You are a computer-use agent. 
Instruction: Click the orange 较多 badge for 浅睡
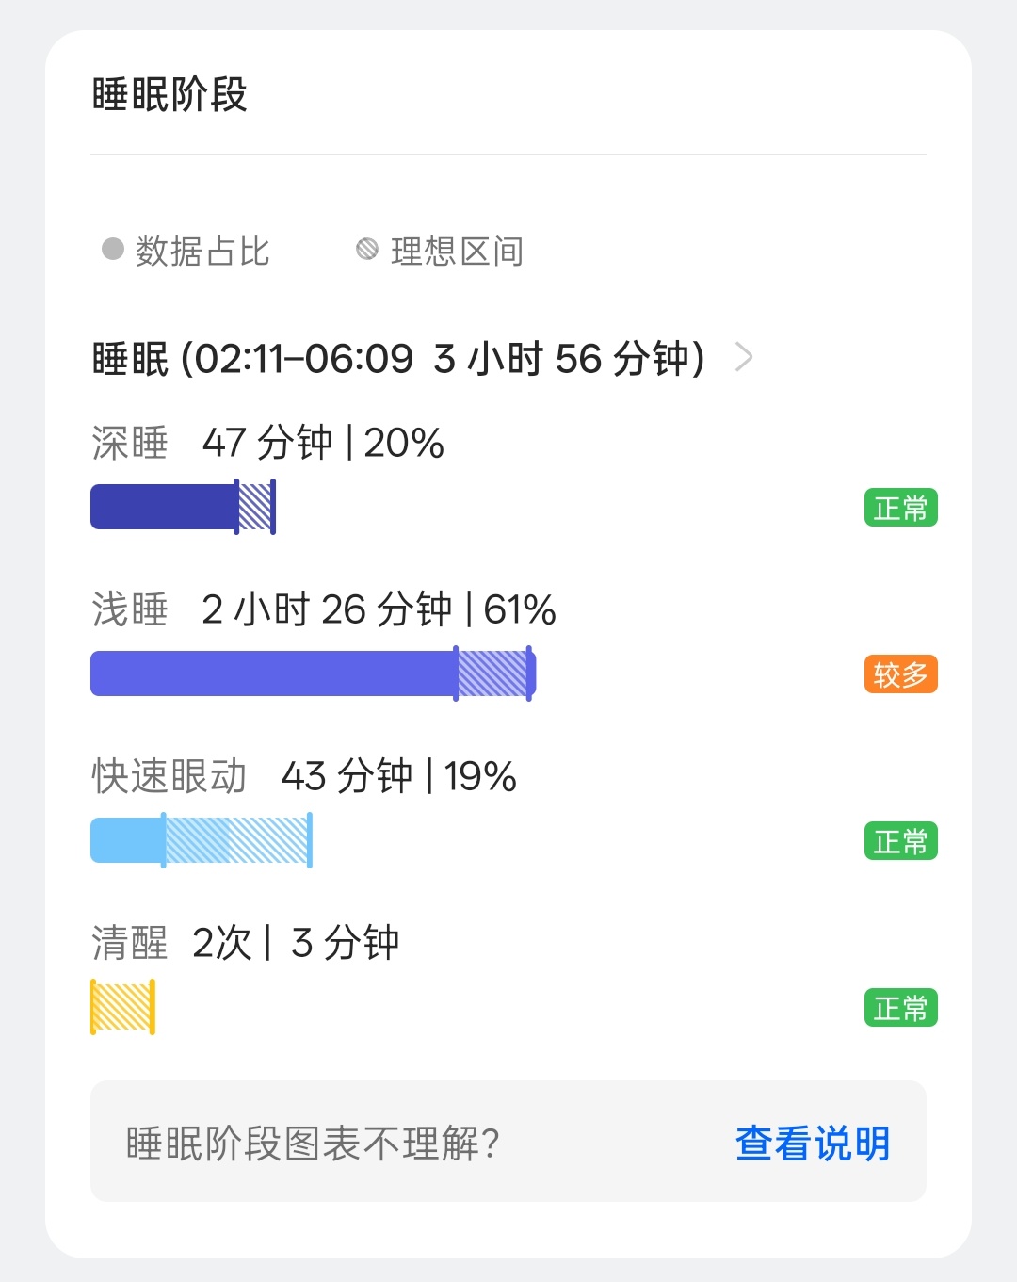(x=901, y=674)
